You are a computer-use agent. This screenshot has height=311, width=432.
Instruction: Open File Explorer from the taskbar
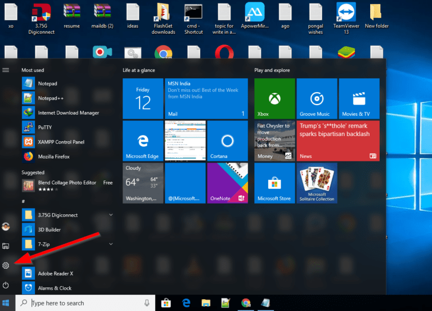(x=206, y=303)
